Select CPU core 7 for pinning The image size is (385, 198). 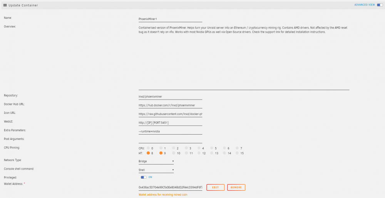pos(237,148)
